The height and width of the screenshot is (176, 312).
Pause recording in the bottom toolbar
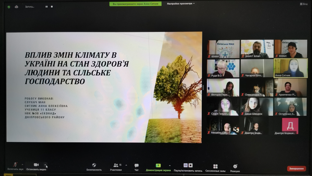tap(186, 165)
